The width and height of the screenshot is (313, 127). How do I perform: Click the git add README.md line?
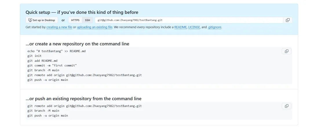pos(42,61)
